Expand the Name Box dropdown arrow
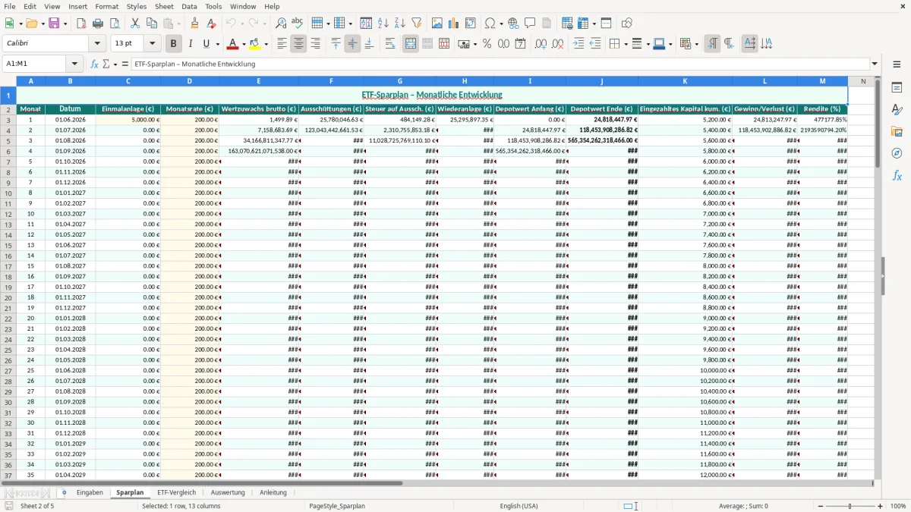Image resolution: width=911 pixels, height=512 pixels. [x=74, y=64]
